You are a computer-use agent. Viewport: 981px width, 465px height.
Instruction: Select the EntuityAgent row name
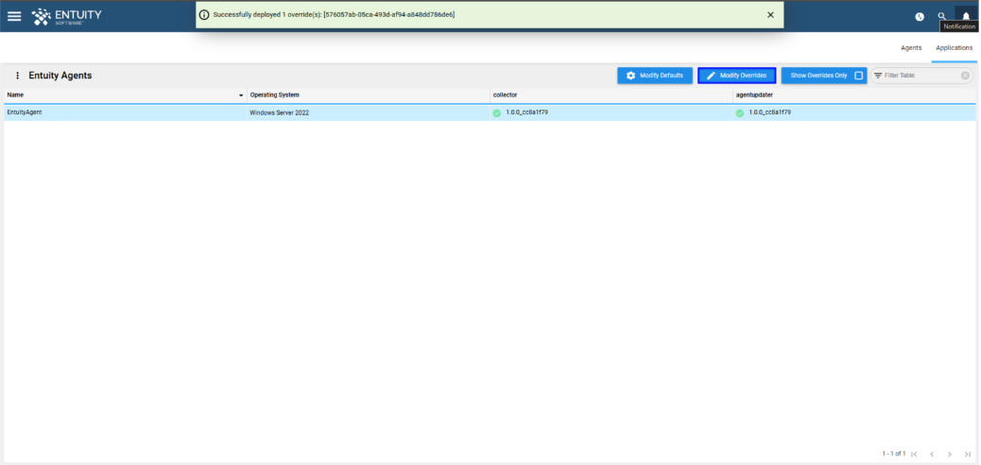[25, 112]
